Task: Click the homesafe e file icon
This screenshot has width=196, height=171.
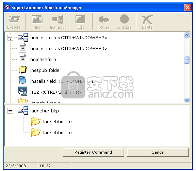Action: (22, 59)
